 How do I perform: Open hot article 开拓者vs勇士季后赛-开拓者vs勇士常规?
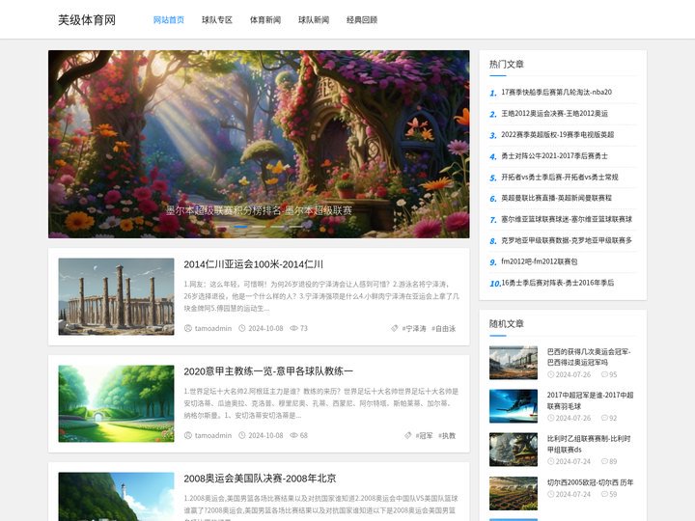560,177
